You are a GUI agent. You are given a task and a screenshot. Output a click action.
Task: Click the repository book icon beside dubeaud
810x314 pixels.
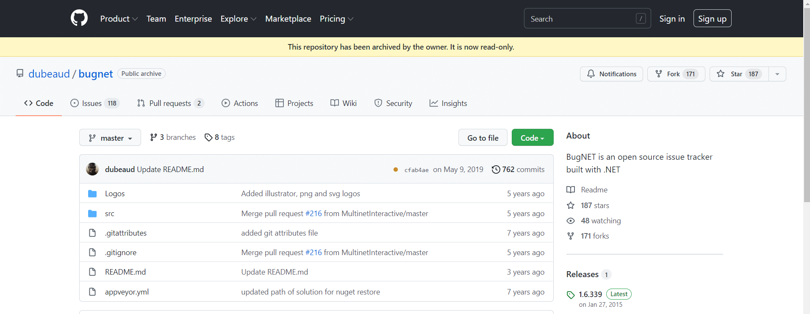[20, 73]
